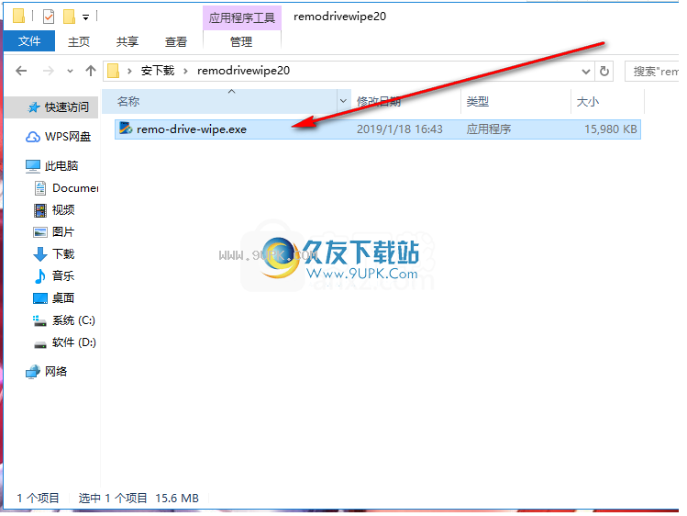This screenshot has width=687, height=516.
Task: Click remodrivewipe20 breadcrumb segment
Action: [243, 71]
